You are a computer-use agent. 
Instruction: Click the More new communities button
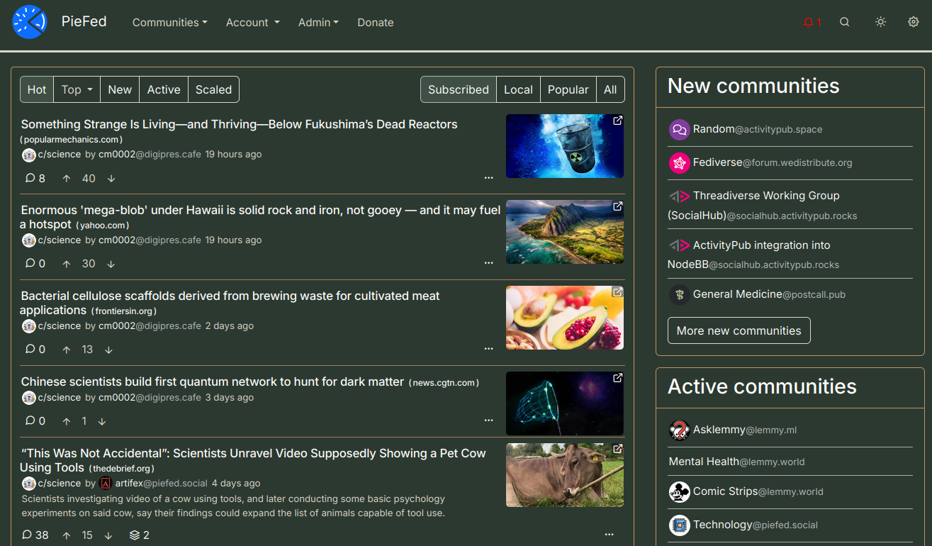[x=739, y=330]
